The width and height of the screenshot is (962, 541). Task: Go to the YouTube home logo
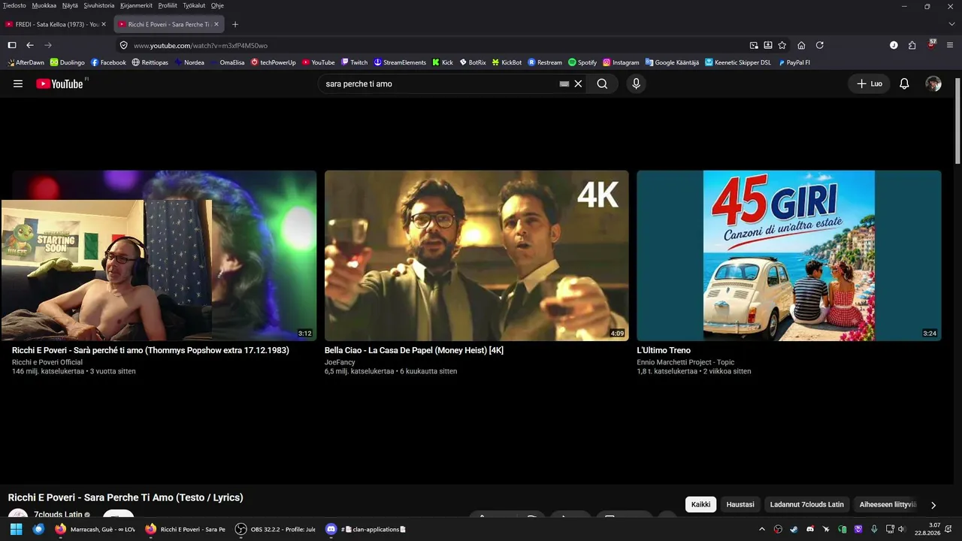click(59, 83)
